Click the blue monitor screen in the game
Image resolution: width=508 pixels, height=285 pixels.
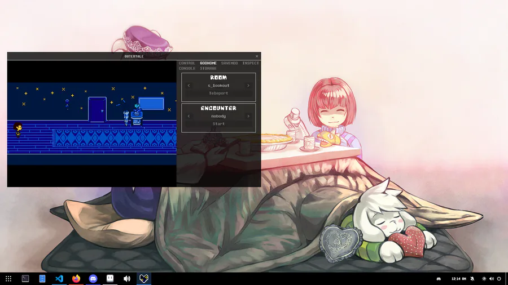pyautogui.click(x=151, y=104)
